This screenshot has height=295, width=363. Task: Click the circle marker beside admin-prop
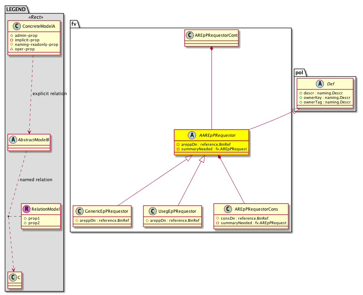[12, 35]
